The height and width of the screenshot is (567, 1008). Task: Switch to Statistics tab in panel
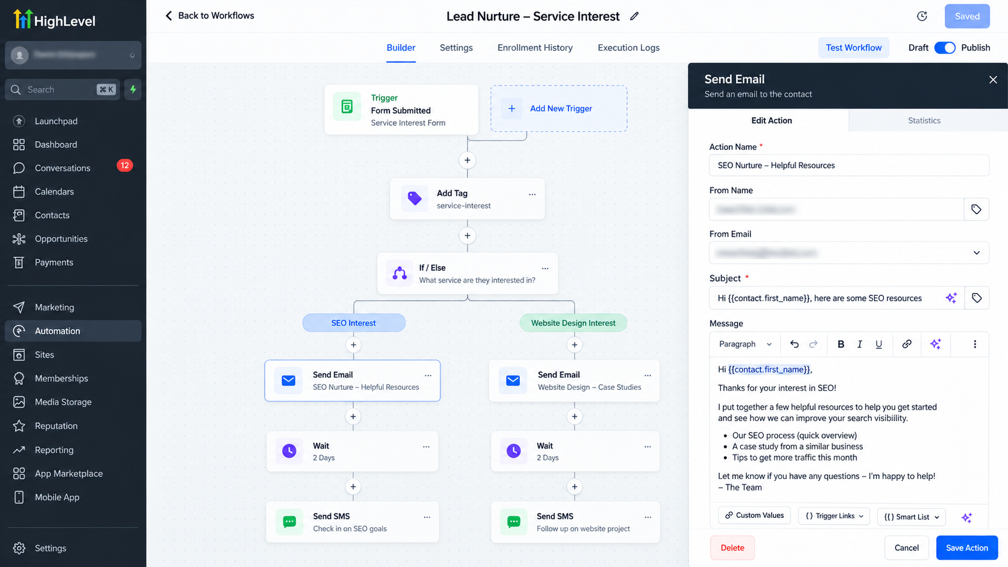coord(924,121)
